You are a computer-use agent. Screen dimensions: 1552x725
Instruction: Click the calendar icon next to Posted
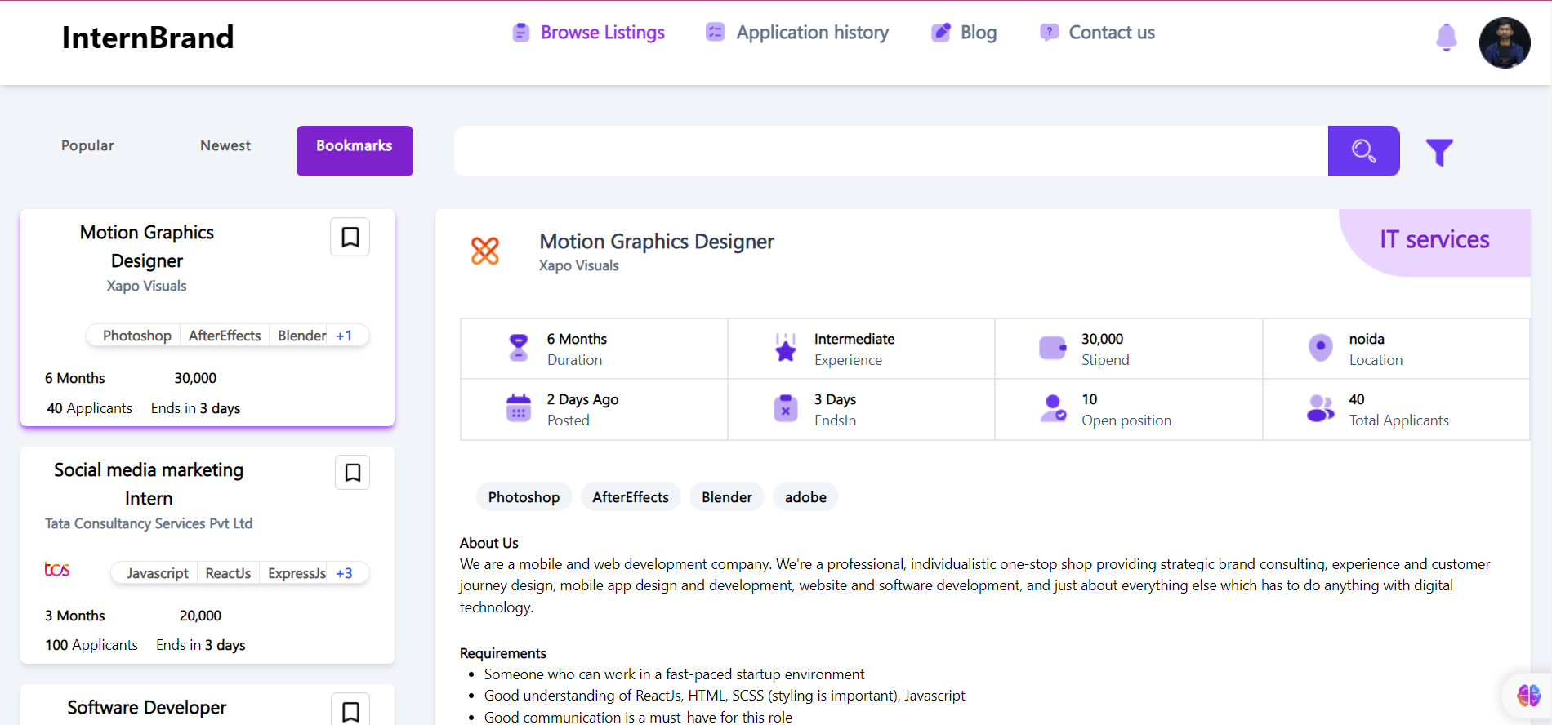519,408
